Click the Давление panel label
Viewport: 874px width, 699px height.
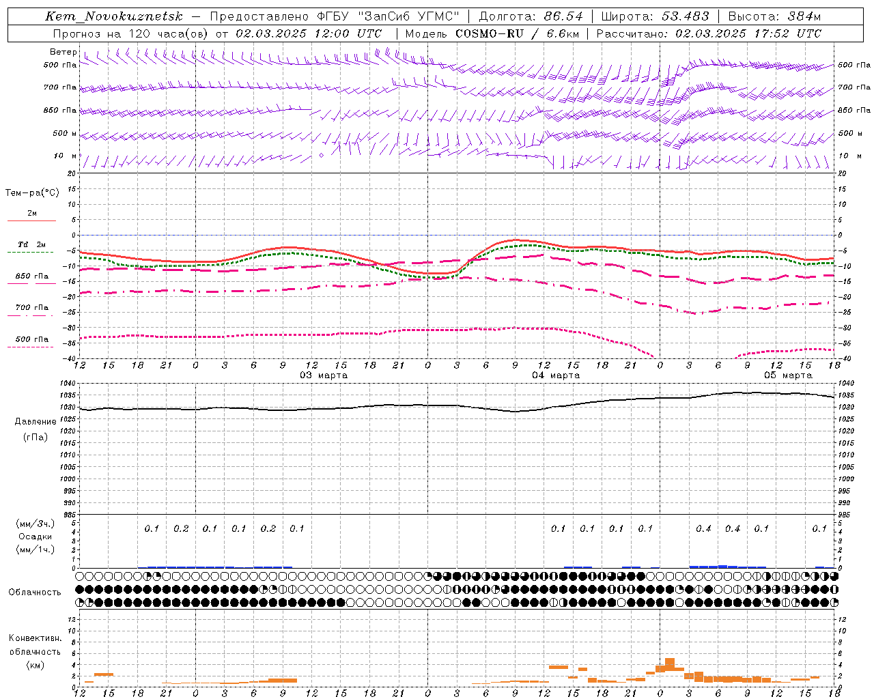[x=36, y=421]
